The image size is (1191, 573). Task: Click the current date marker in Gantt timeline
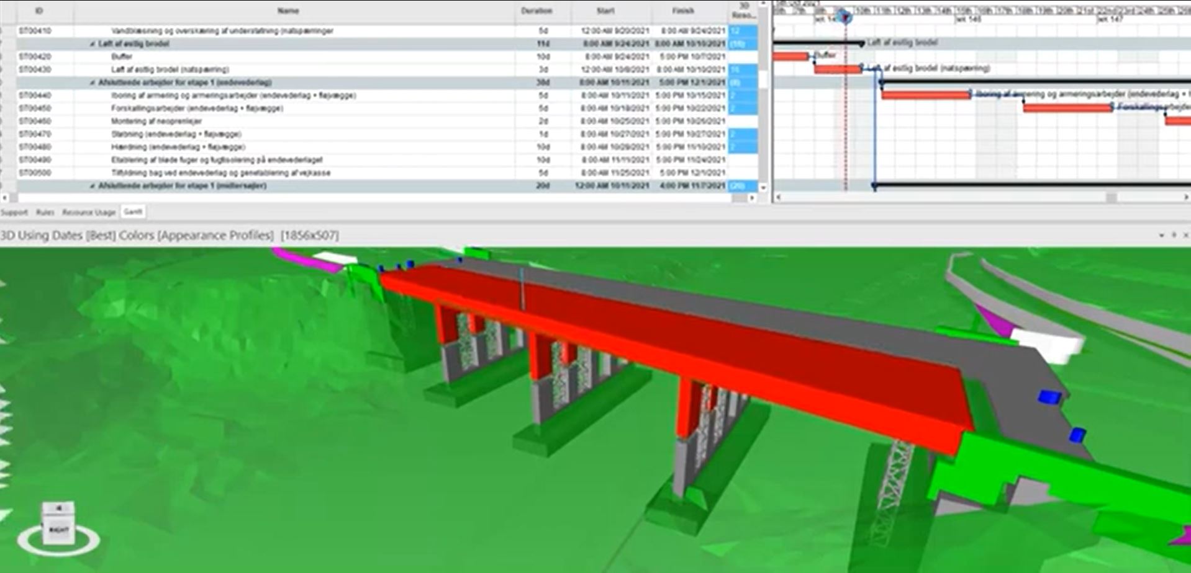pyautogui.click(x=845, y=17)
